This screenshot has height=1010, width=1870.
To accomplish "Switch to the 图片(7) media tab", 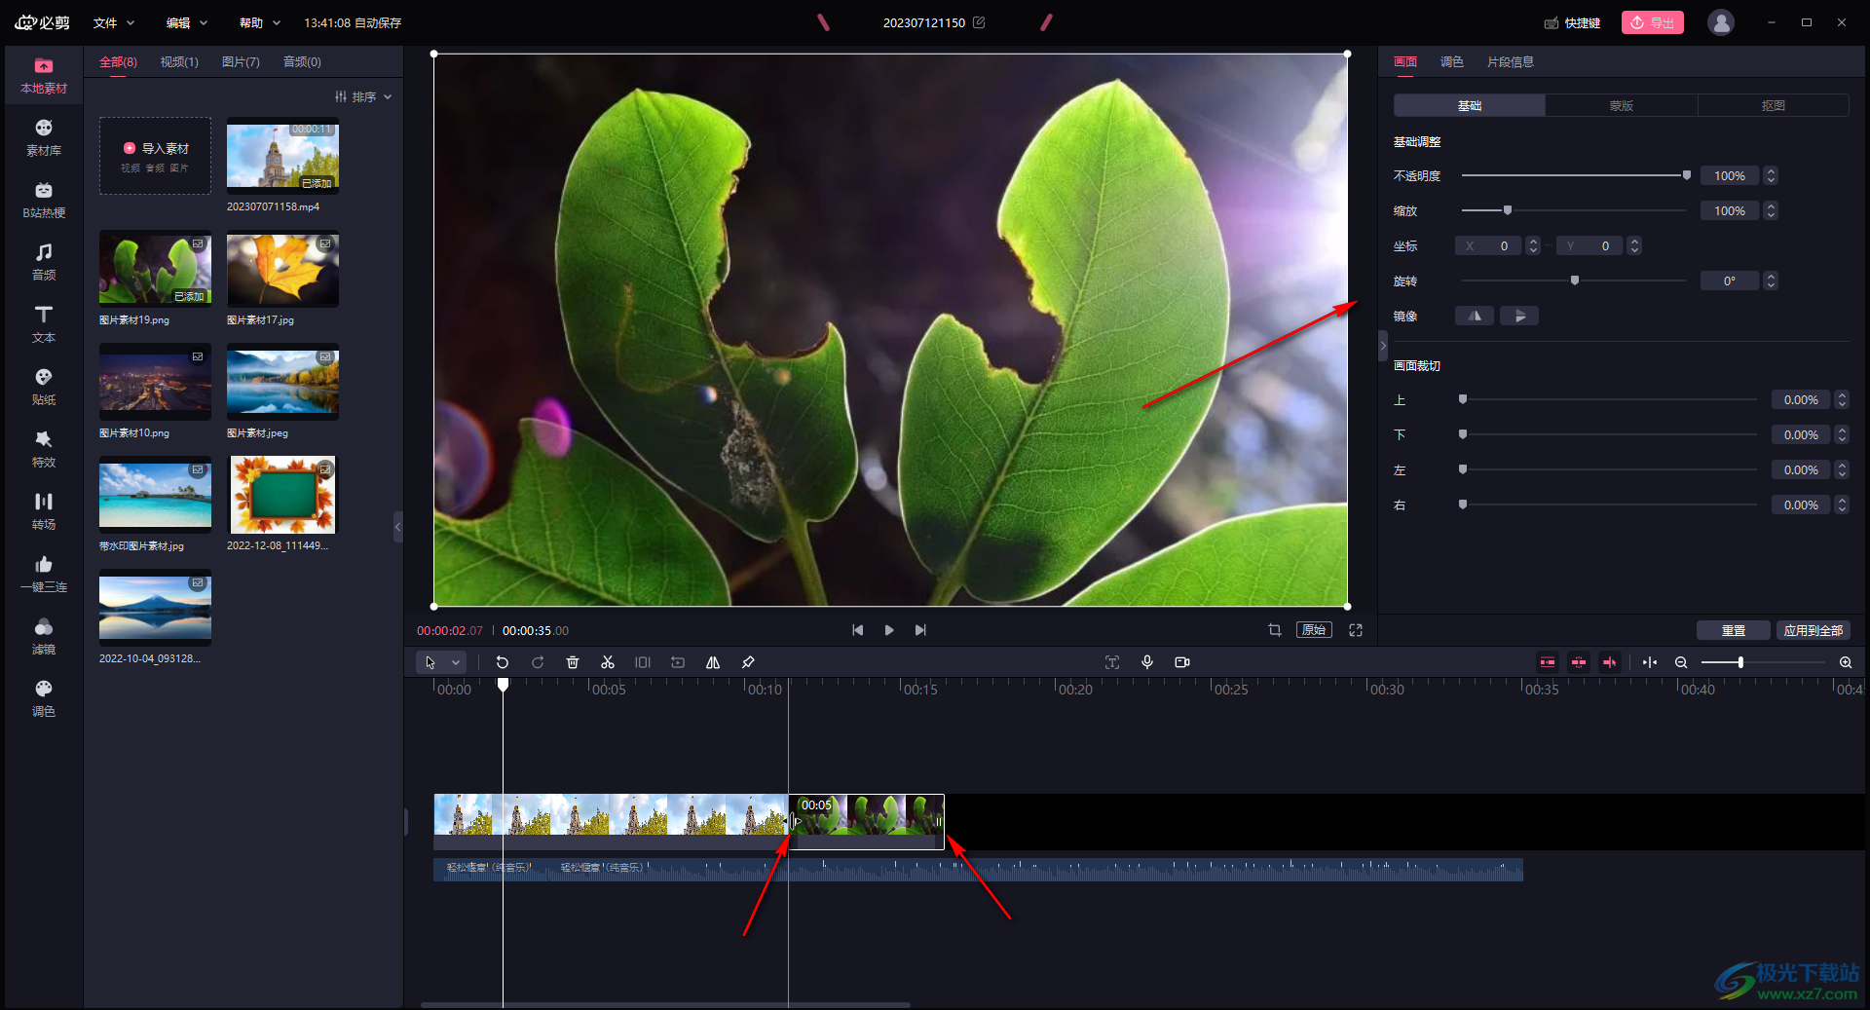I will (241, 61).
